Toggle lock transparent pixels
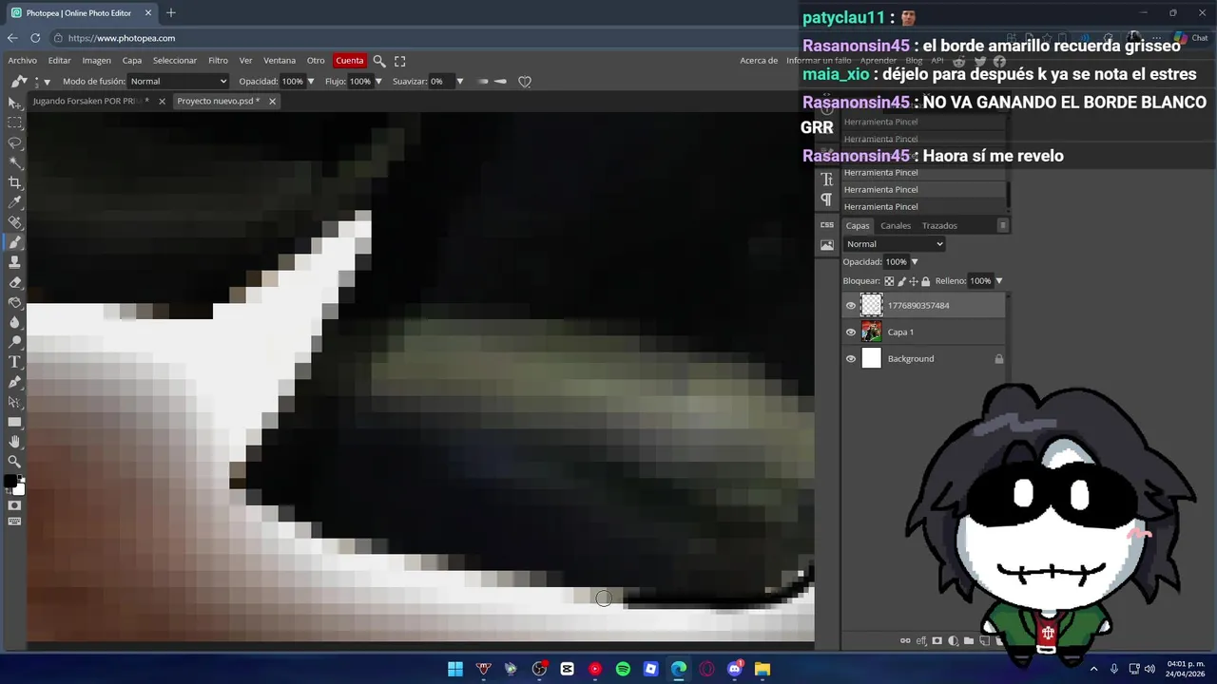Screen dimensions: 1217x684 tap(889, 281)
